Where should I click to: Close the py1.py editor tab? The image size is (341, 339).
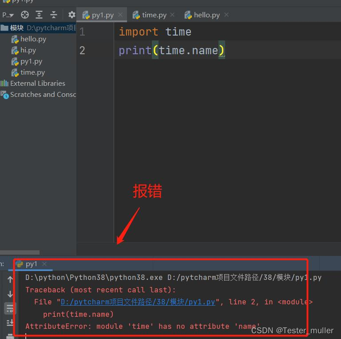(x=120, y=15)
